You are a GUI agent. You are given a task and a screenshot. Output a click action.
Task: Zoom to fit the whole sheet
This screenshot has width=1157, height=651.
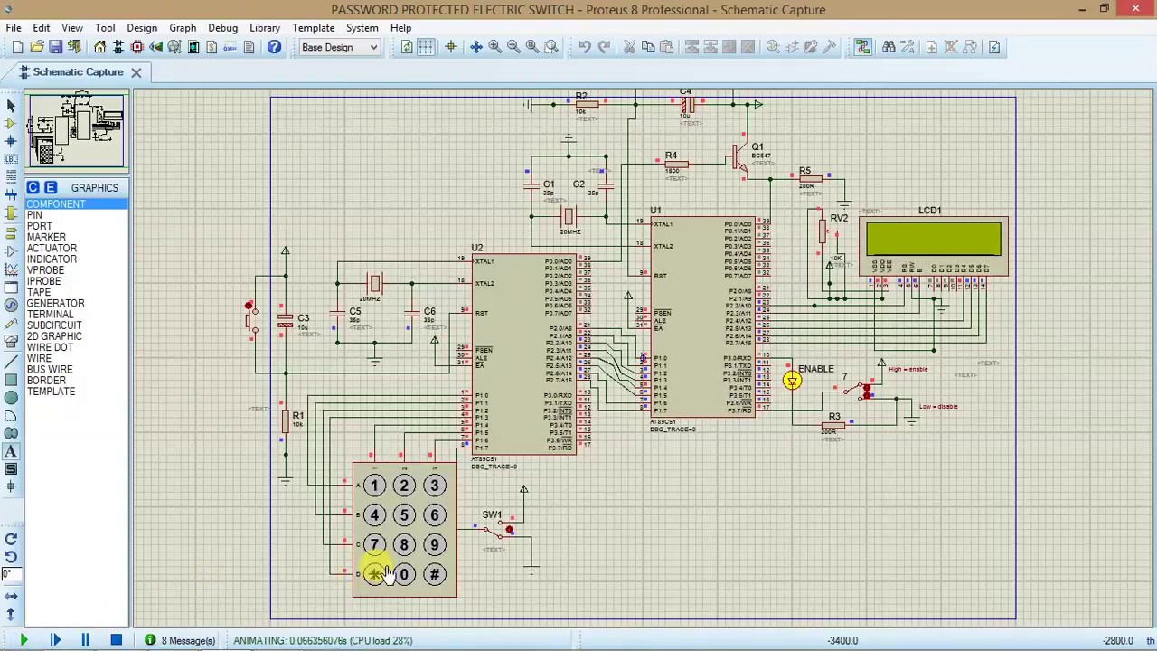[532, 47]
